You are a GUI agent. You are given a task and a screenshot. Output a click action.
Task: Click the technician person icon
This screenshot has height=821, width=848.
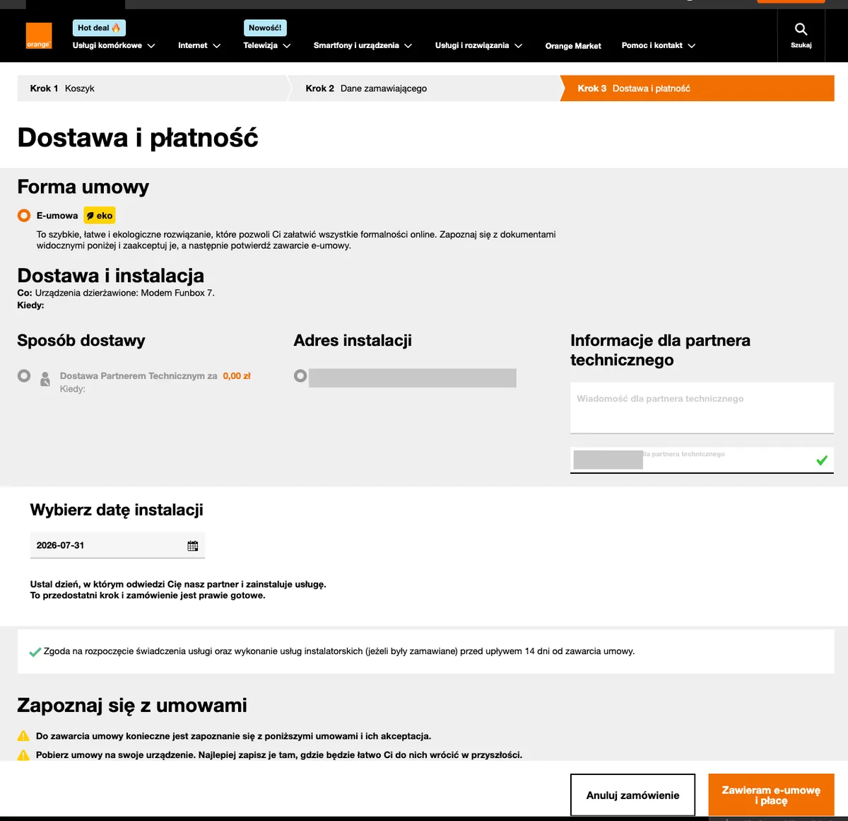(x=45, y=379)
